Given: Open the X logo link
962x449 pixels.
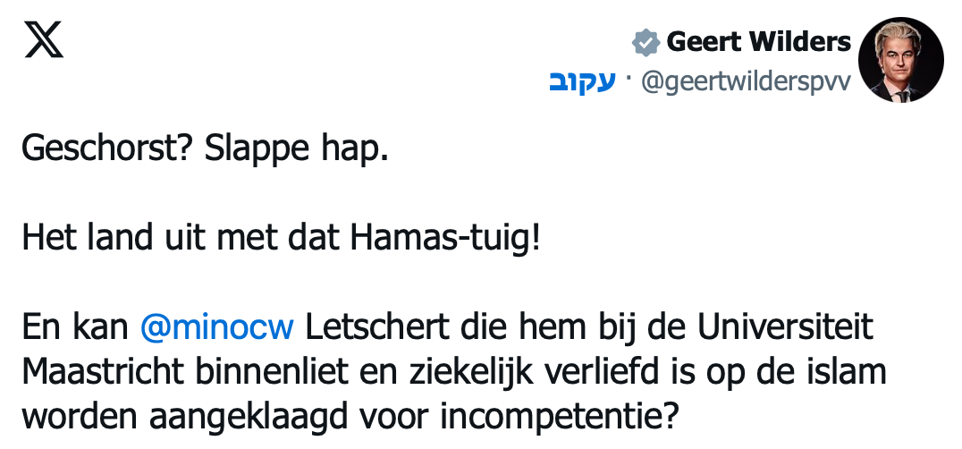Looking at the screenshot, I should coord(44,39).
